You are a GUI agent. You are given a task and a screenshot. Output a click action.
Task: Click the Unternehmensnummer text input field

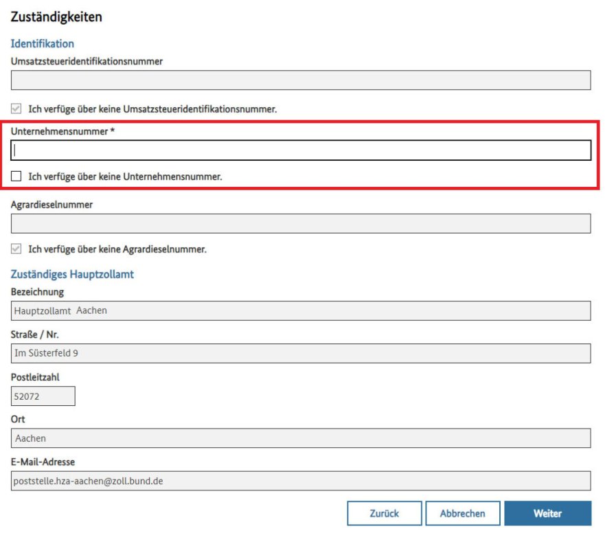(x=301, y=150)
